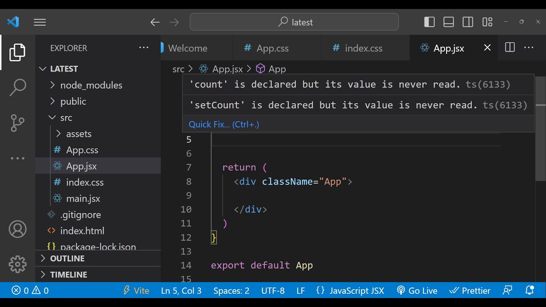
Task: Split the editor to the right
Action: [510, 48]
